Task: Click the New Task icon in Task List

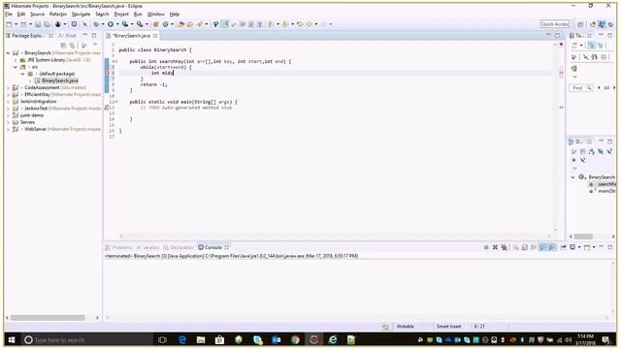Action: click(574, 46)
